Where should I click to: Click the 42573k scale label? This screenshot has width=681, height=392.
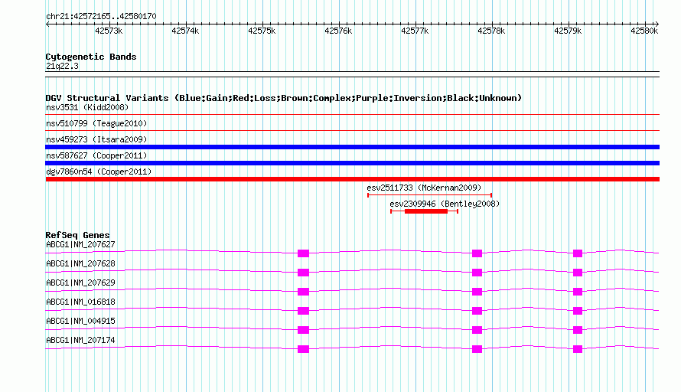point(109,31)
